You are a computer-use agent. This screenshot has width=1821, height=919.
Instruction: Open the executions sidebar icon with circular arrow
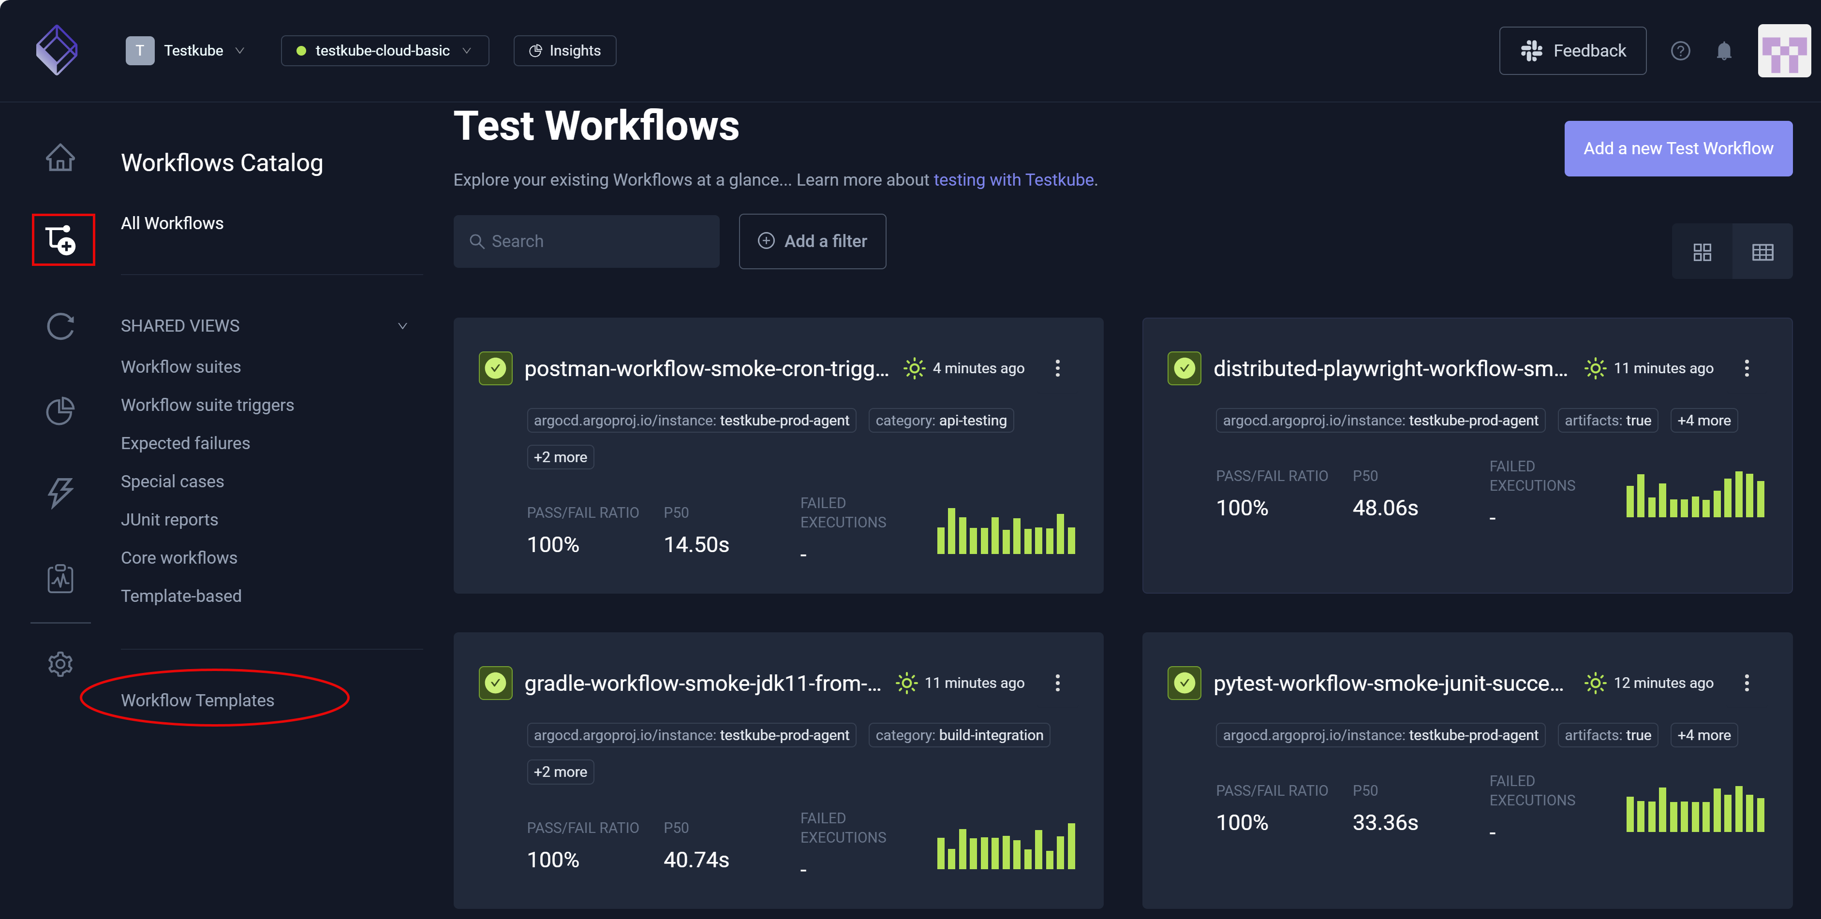[61, 326]
